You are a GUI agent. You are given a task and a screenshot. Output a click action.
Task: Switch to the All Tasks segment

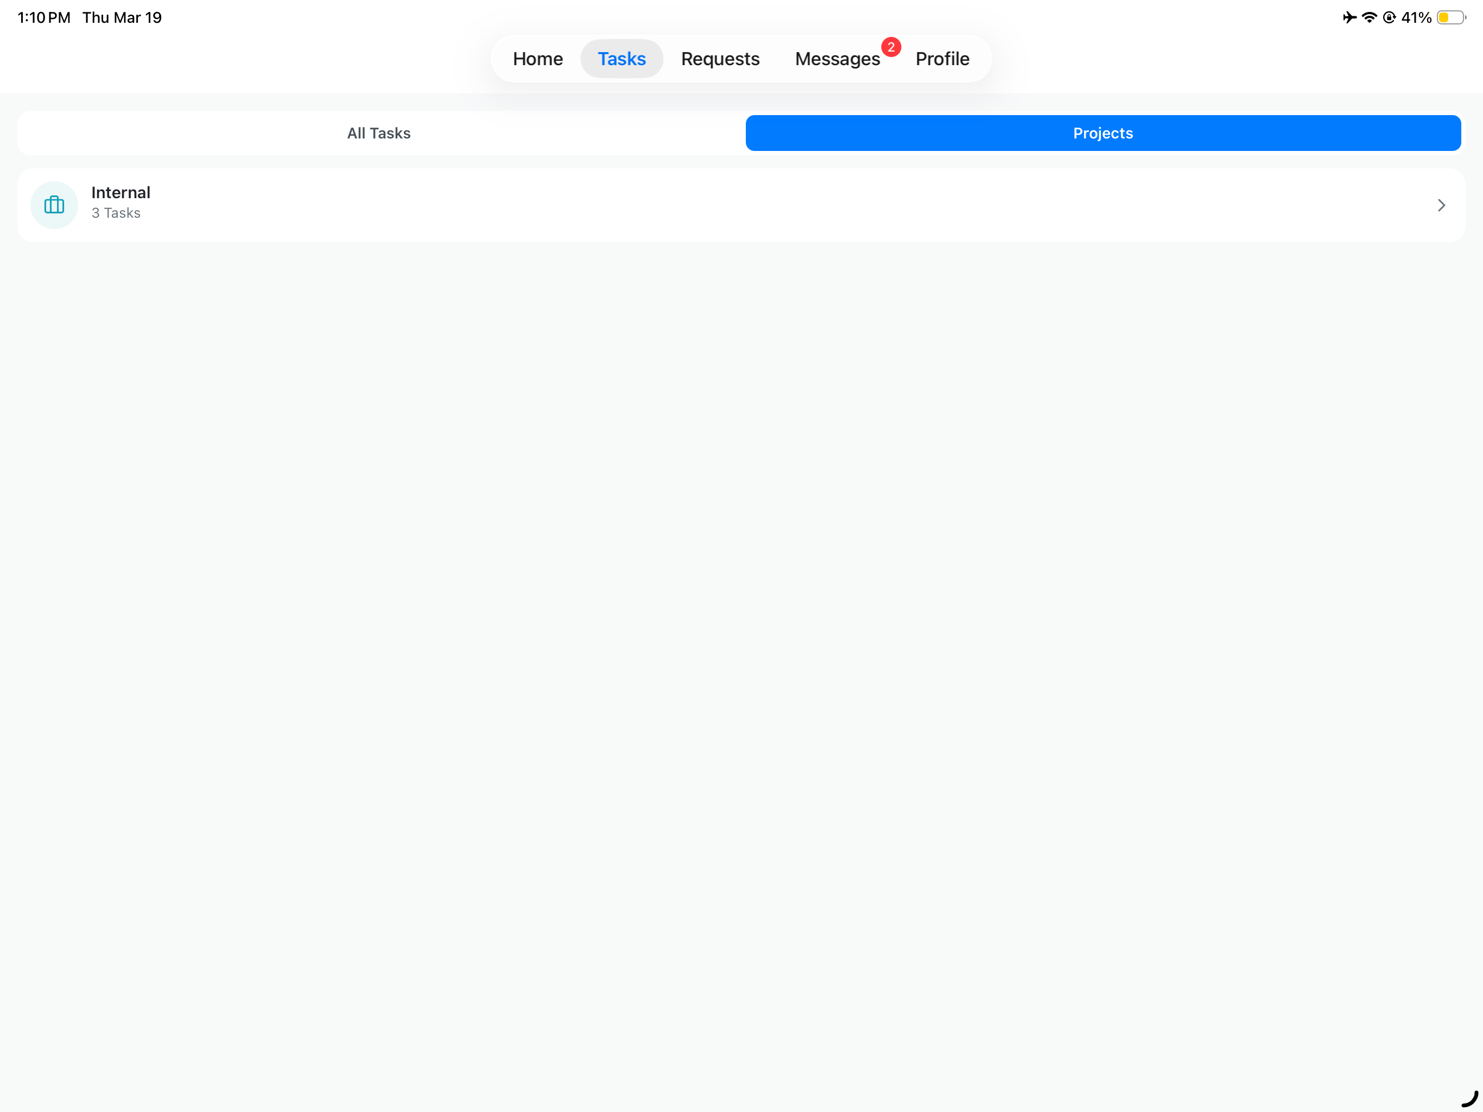click(379, 133)
